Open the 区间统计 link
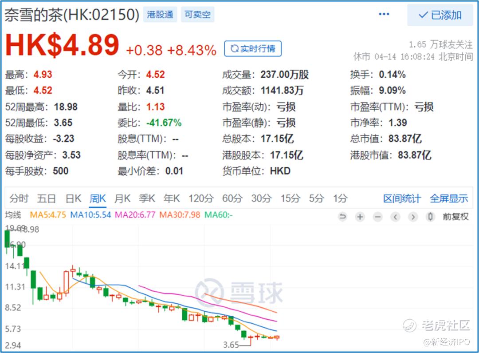Image resolution: width=479 pixels, height=353 pixels. [x=402, y=198]
